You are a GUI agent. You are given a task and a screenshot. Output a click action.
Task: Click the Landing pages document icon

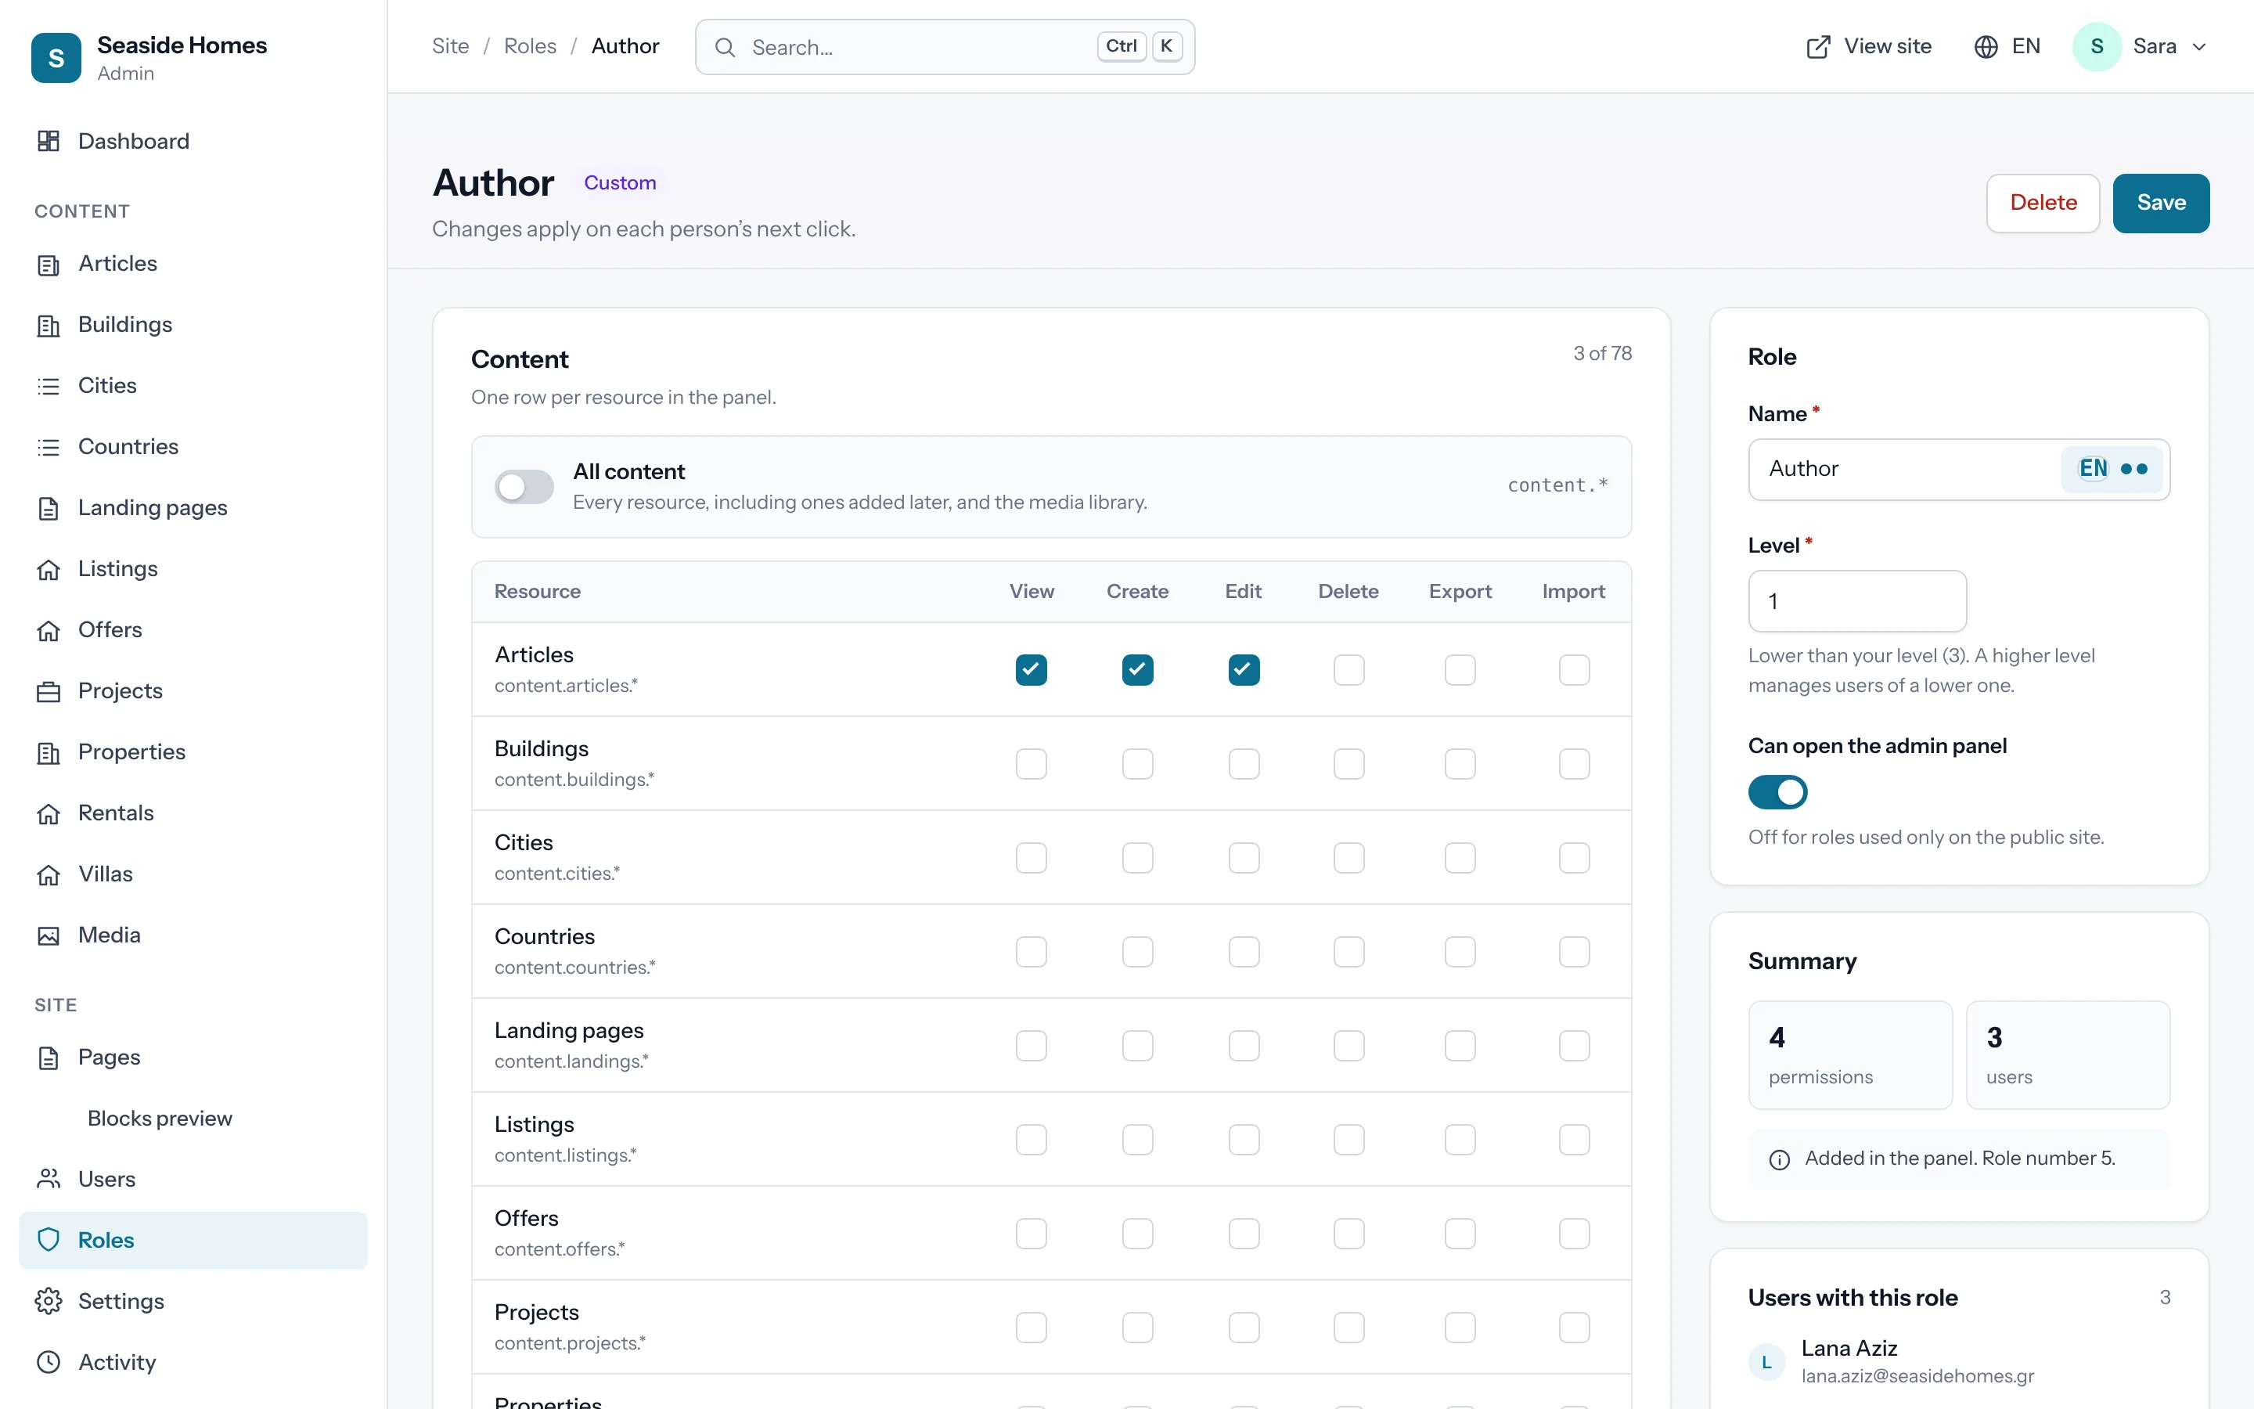coord(49,508)
